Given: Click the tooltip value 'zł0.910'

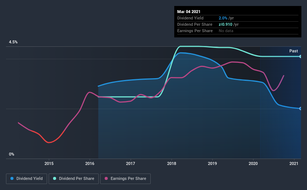Looking at the screenshot, I should (225, 24).
